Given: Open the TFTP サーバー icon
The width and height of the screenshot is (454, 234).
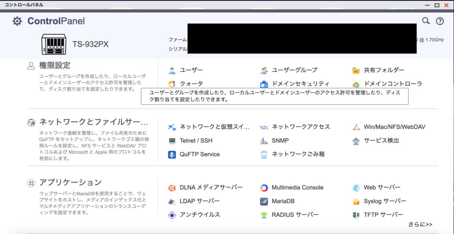Looking at the screenshot, I should click(356, 215).
